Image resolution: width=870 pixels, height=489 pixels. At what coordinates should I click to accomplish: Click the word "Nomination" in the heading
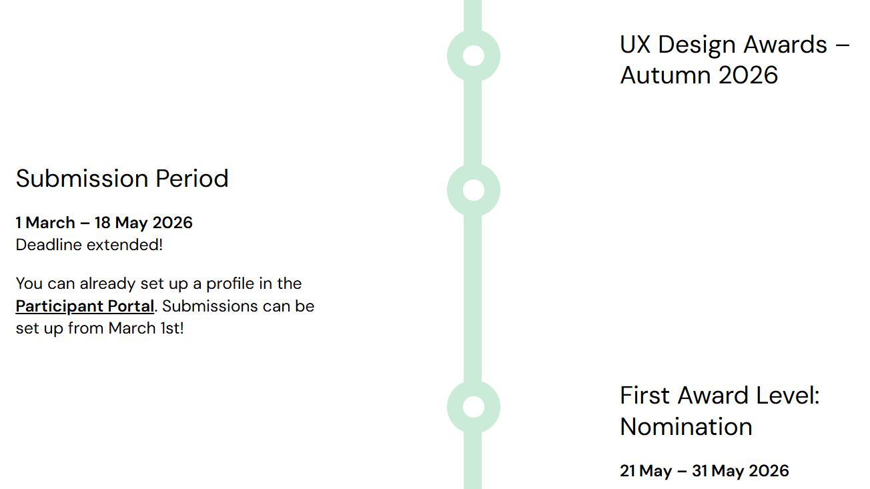(x=687, y=427)
